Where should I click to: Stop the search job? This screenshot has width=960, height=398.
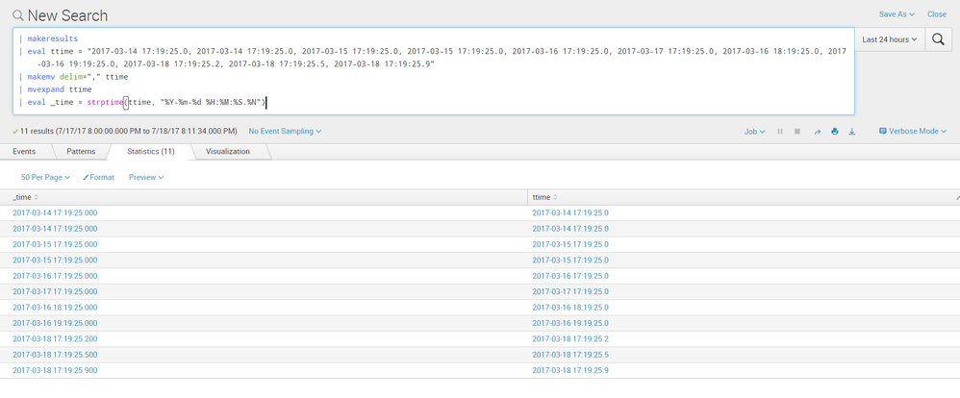coord(797,132)
